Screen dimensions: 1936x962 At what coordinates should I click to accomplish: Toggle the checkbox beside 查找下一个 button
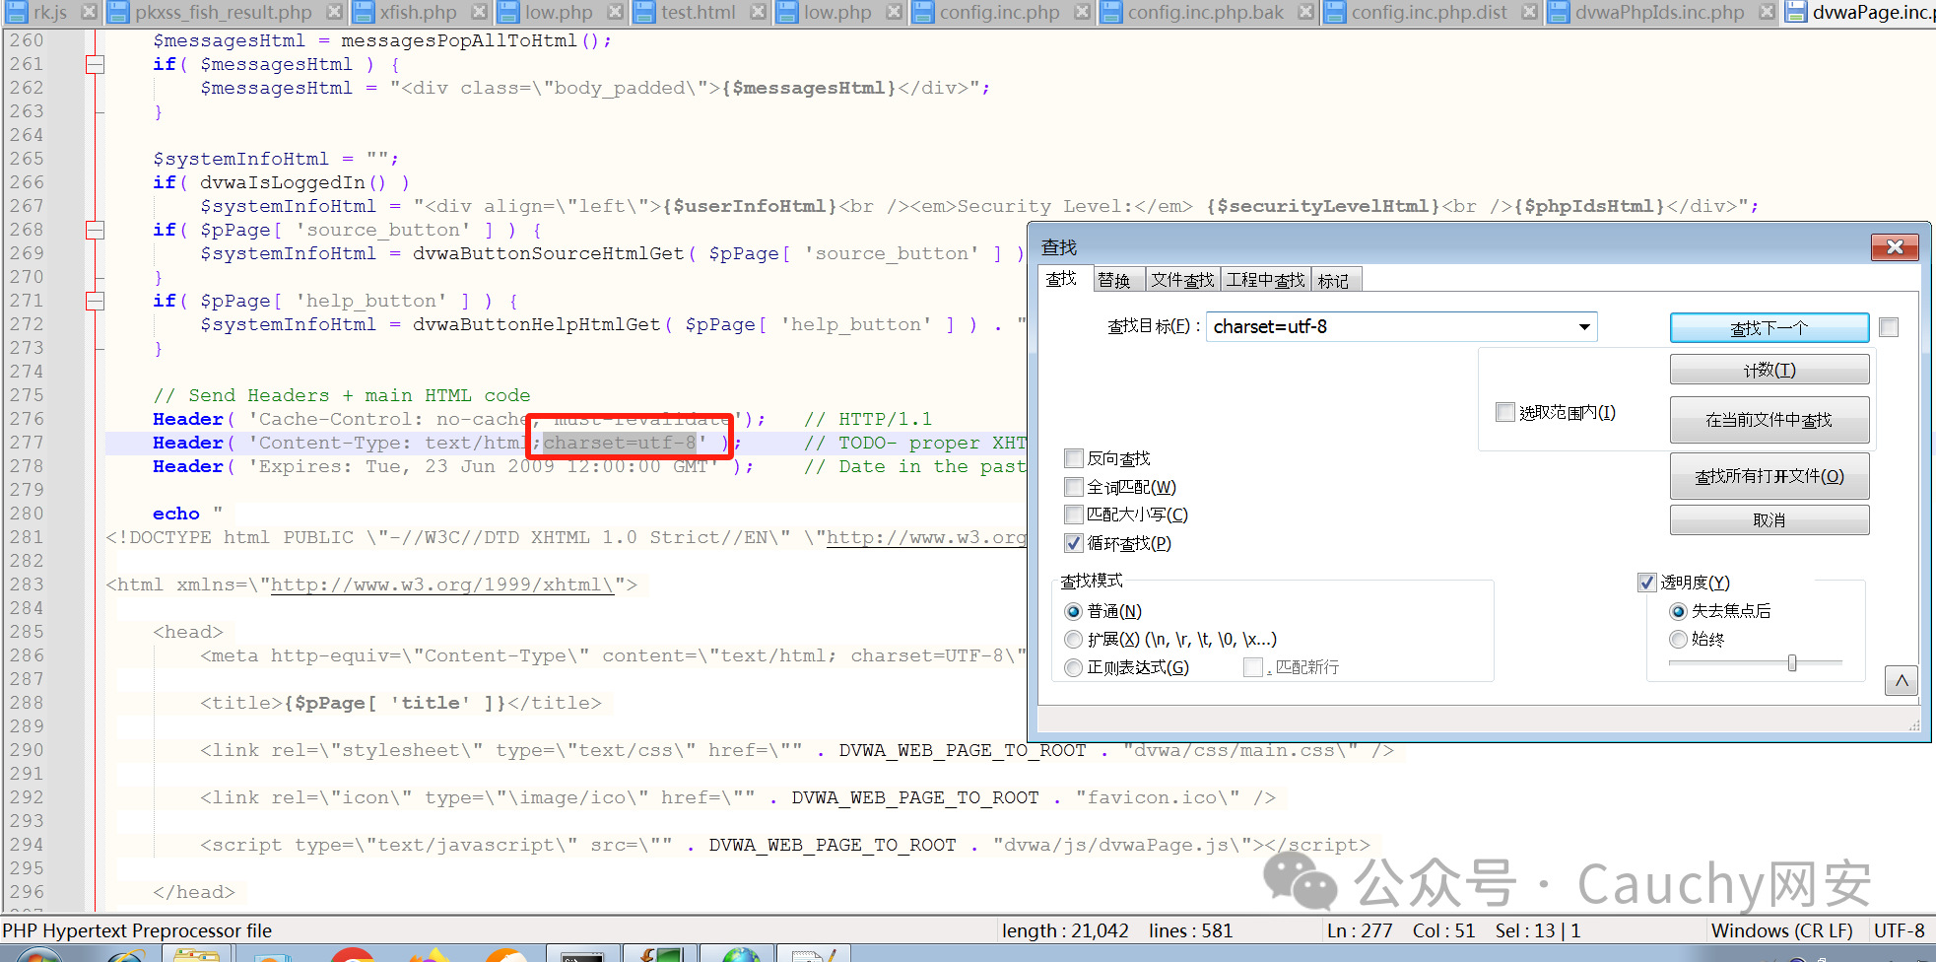pyautogui.click(x=1889, y=327)
